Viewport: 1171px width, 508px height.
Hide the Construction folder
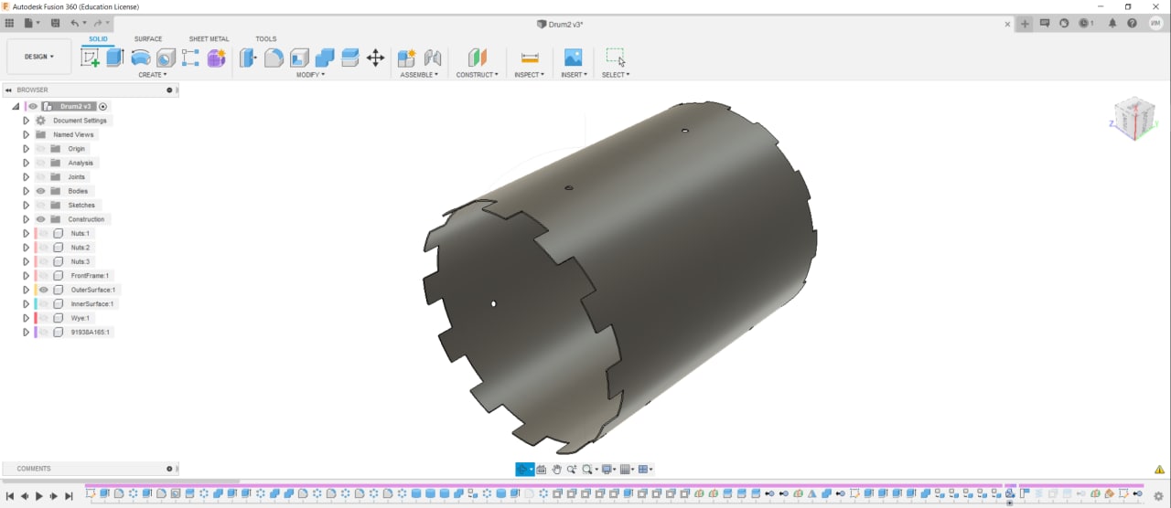click(x=41, y=219)
